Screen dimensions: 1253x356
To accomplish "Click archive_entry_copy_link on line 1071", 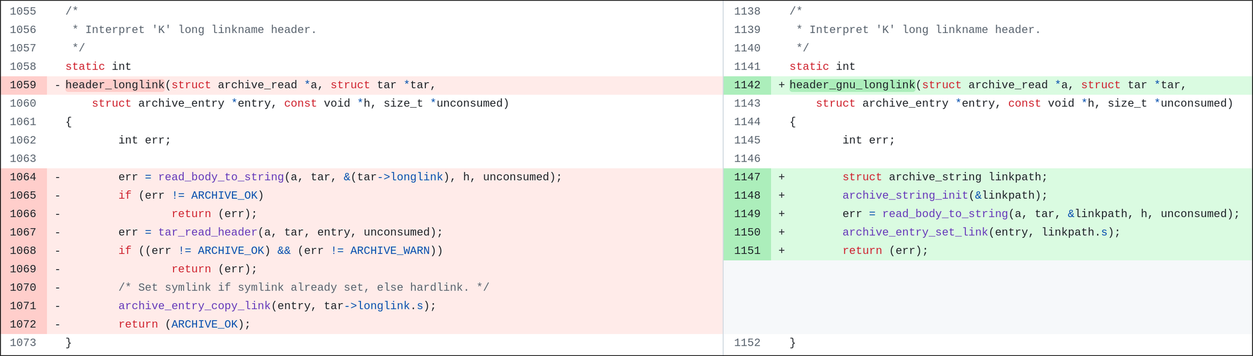I will [195, 306].
